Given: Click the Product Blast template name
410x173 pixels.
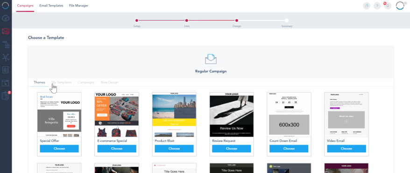Looking at the screenshot, I should click(x=164, y=141).
